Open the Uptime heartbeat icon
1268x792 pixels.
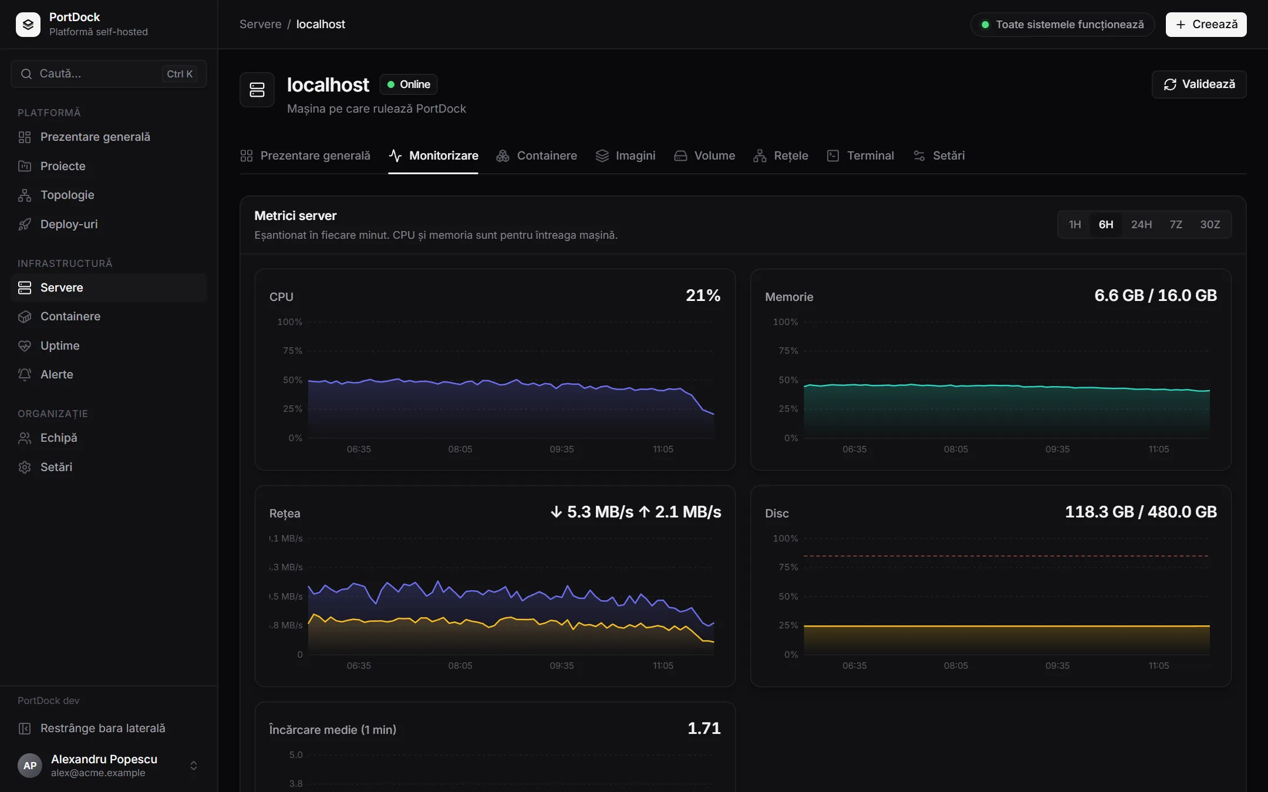pos(25,346)
